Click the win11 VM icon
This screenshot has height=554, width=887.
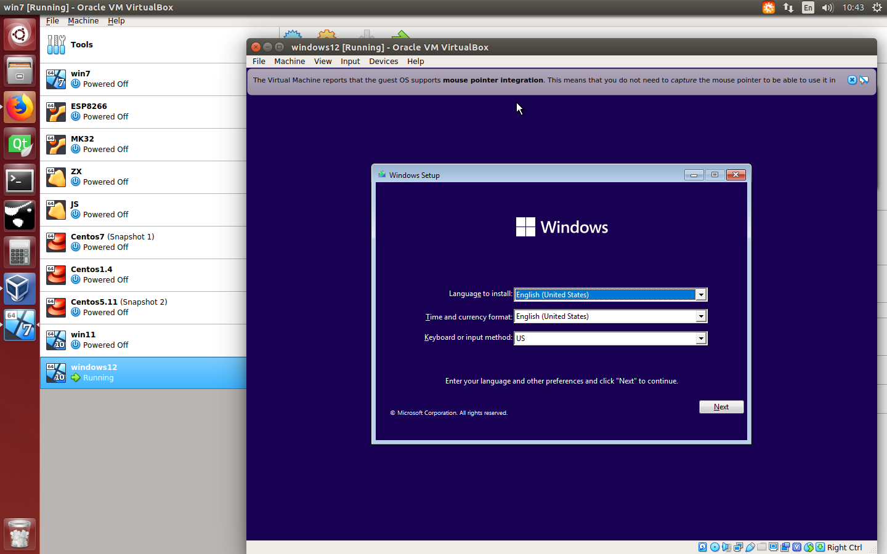pyautogui.click(x=56, y=340)
